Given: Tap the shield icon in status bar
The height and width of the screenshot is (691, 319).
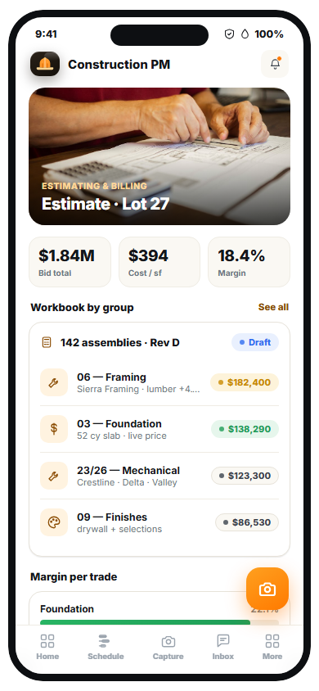Looking at the screenshot, I should (x=229, y=34).
